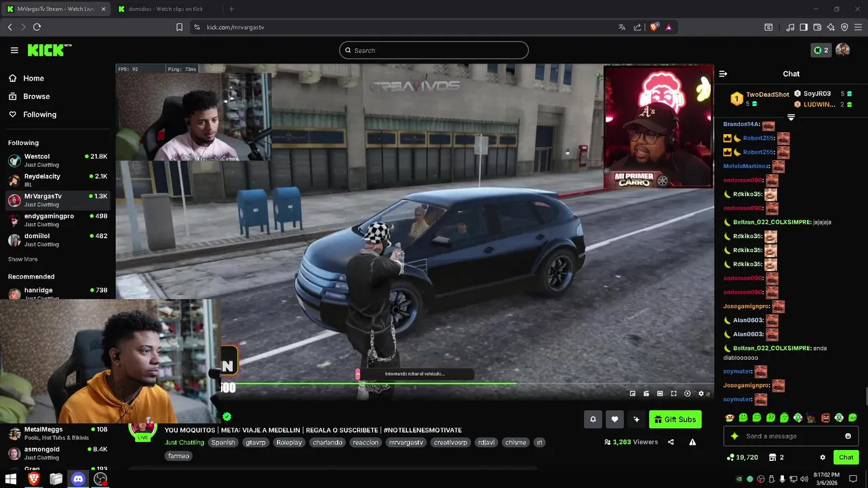Click the circular playback icon in player

[x=688, y=394]
